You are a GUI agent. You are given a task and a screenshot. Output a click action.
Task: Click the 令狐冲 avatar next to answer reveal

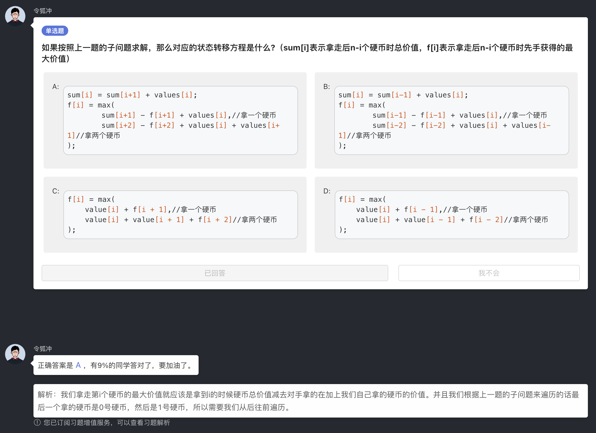pyautogui.click(x=15, y=354)
